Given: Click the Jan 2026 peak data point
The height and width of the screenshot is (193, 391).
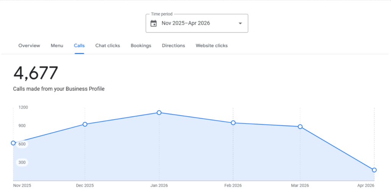Looking at the screenshot, I should (x=159, y=113).
